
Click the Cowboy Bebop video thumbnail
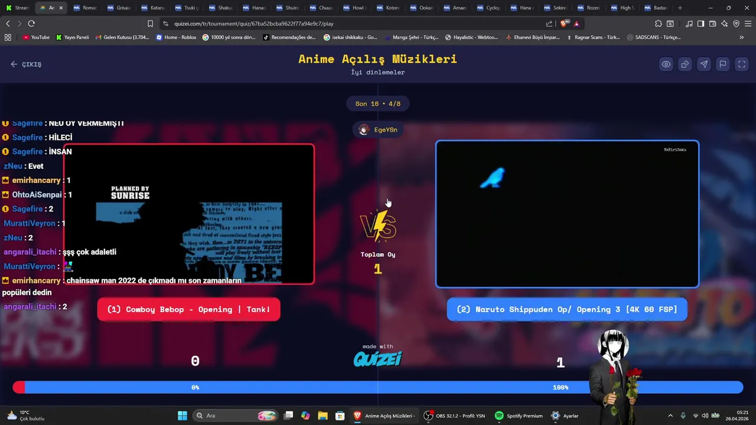189,214
